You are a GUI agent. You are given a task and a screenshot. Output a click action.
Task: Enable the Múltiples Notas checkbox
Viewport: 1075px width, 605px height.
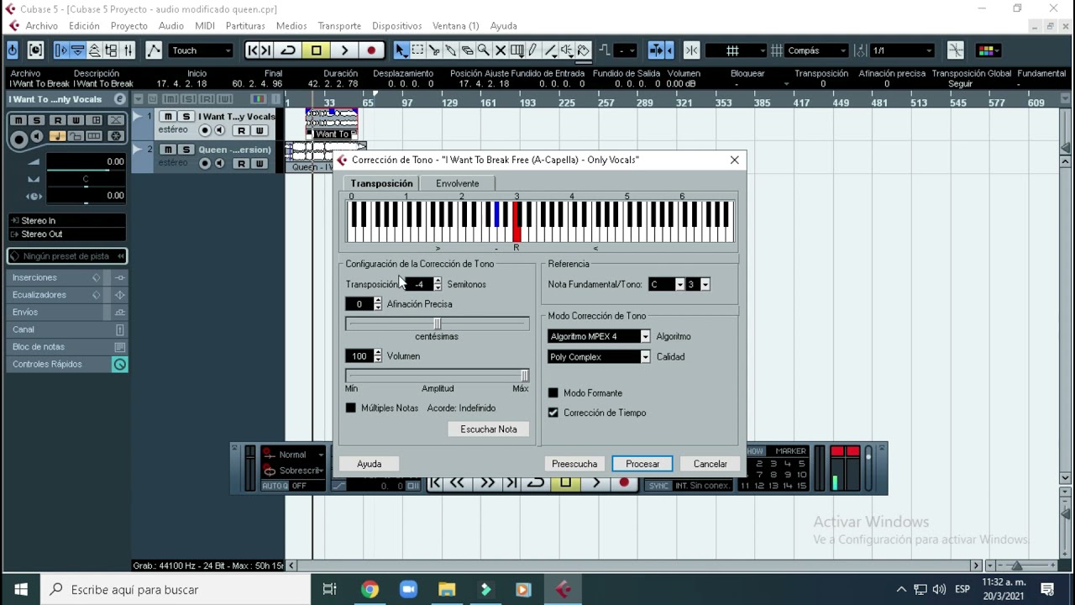(351, 408)
